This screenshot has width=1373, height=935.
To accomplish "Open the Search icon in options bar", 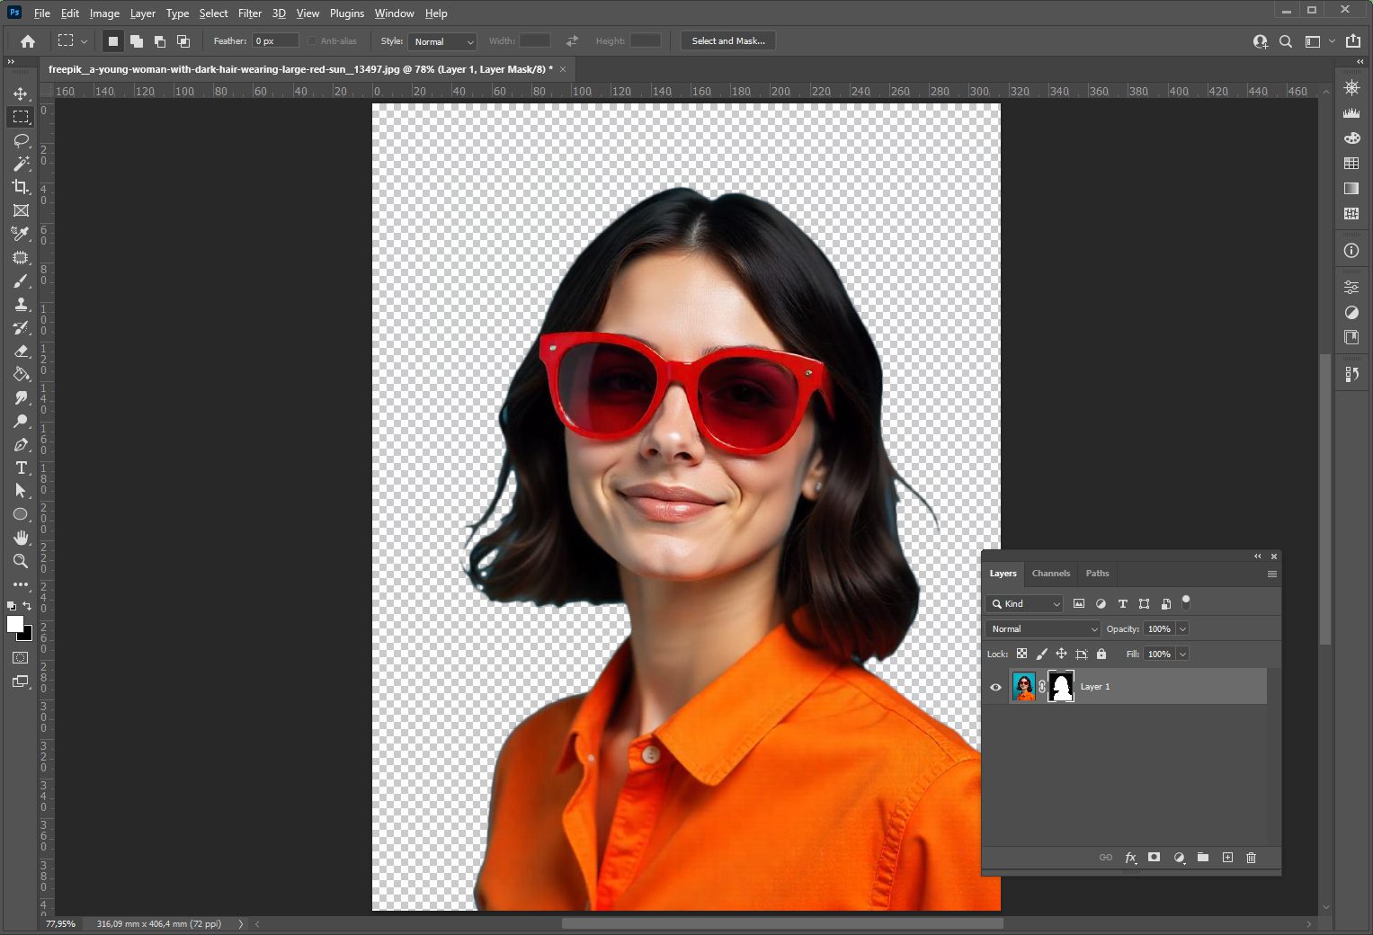I will point(1286,41).
